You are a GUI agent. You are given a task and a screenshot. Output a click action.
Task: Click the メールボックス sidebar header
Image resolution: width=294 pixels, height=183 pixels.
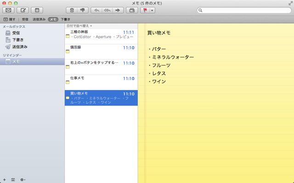[14, 27]
